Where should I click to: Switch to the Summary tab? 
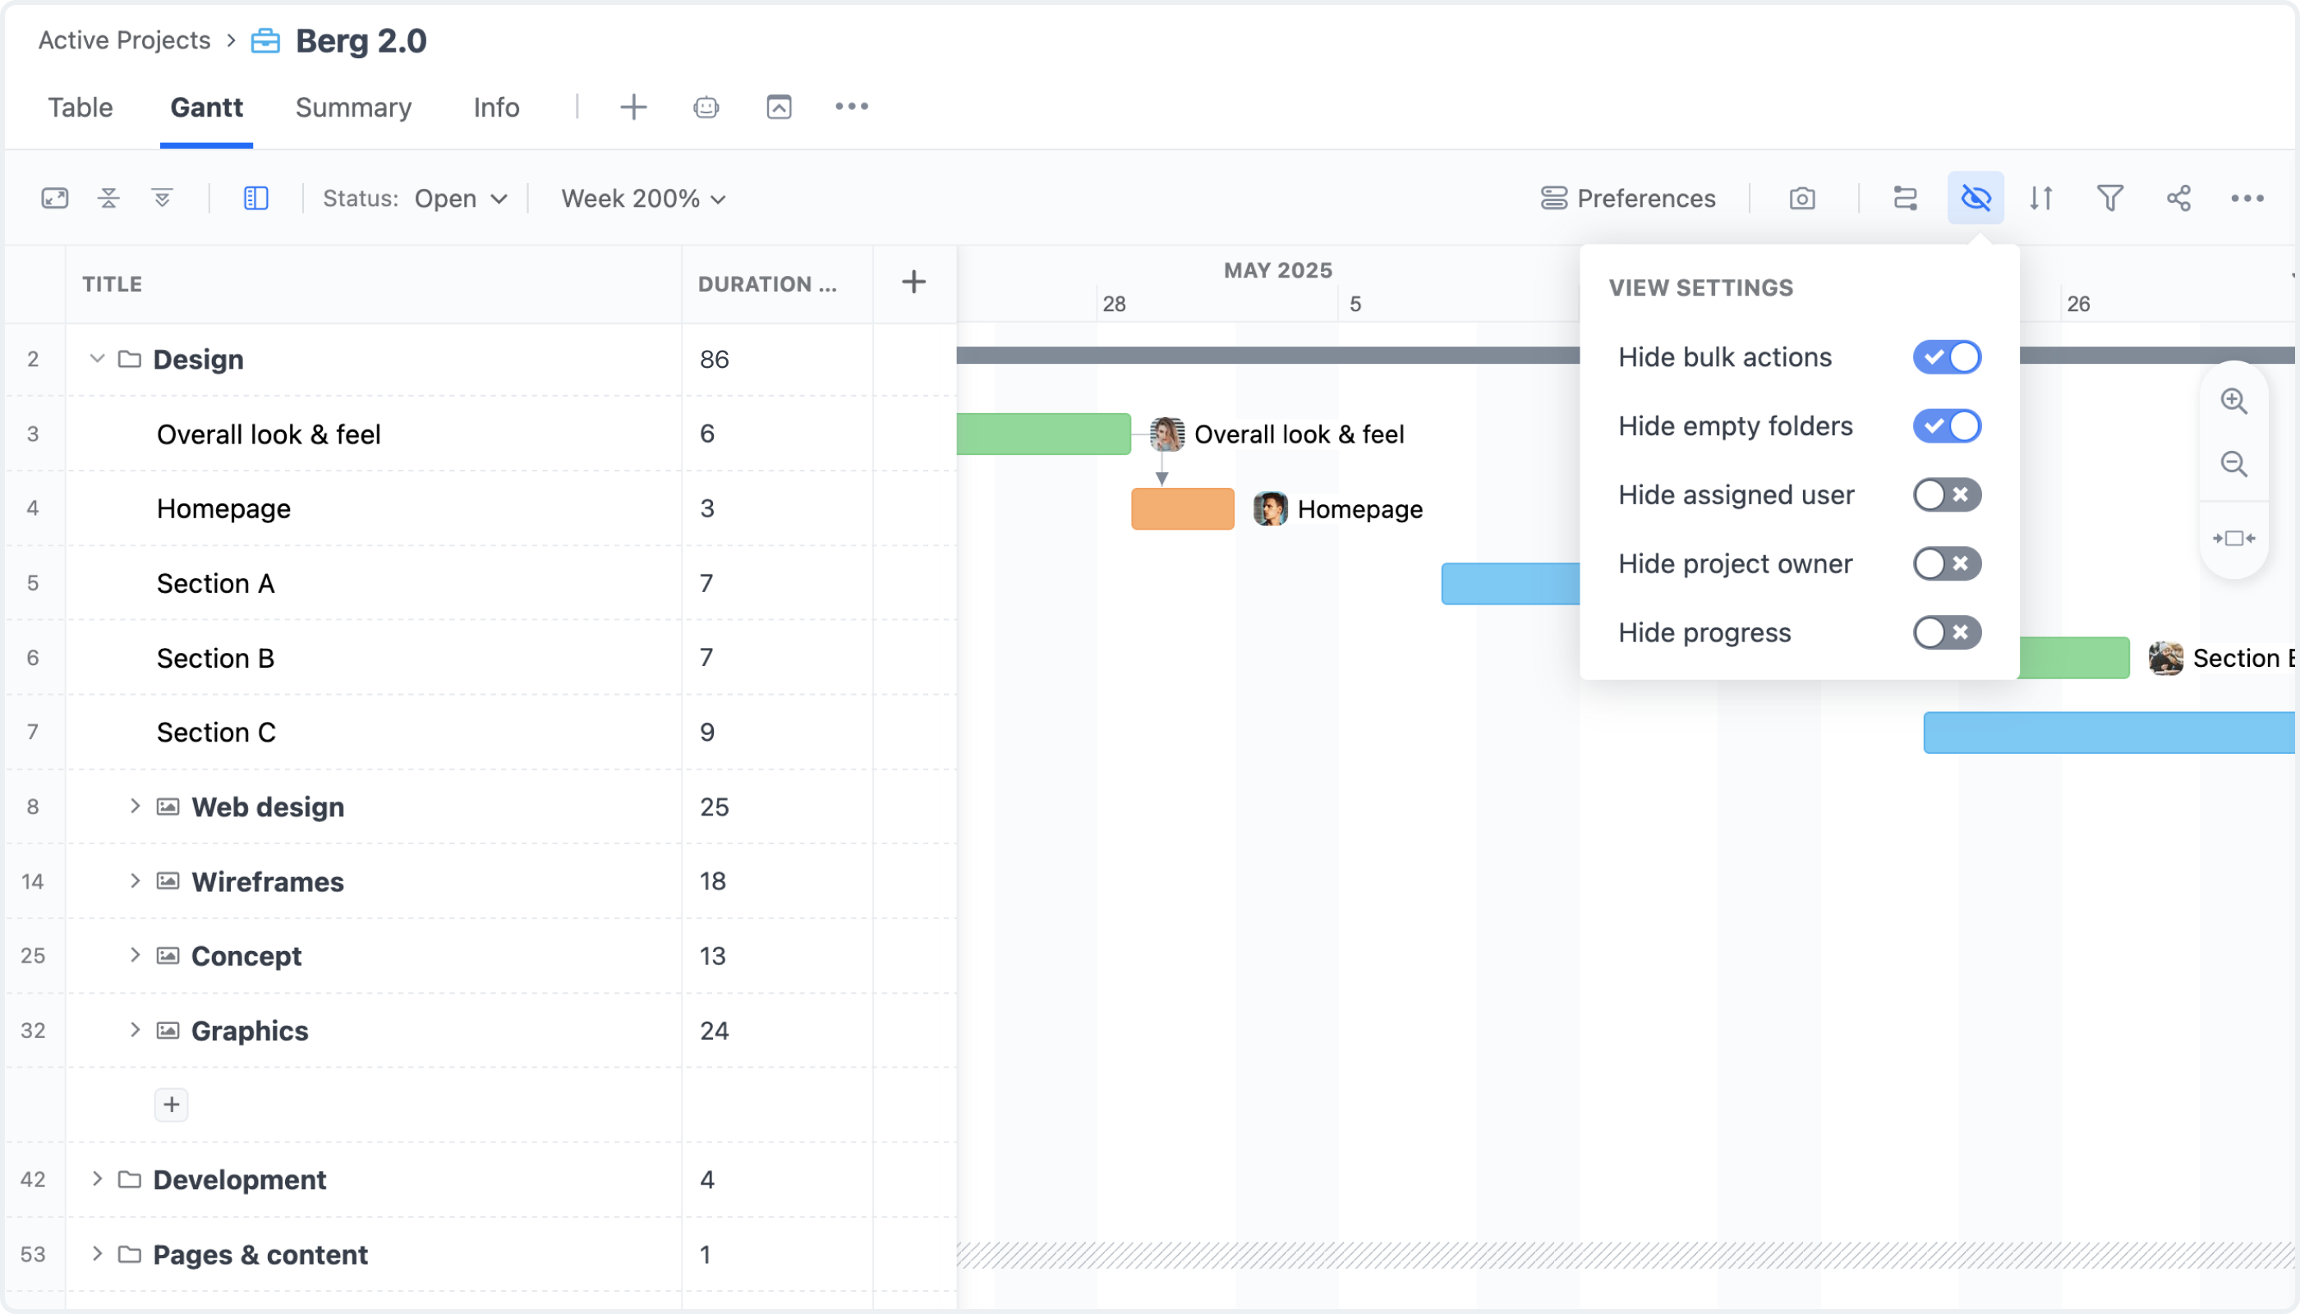pyautogui.click(x=352, y=106)
